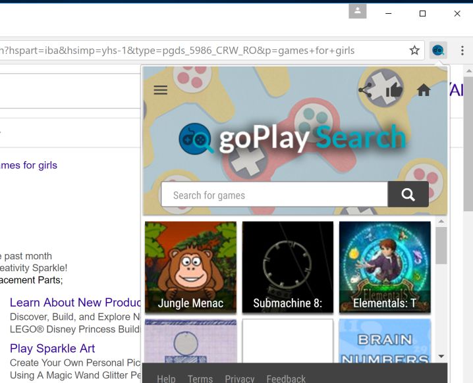Open the stick figure sketch game thumbnail
This screenshot has height=383, width=473.
coord(190,341)
